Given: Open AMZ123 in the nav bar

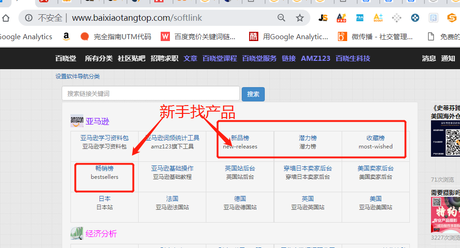Looking at the screenshot, I should pyautogui.click(x=316, y=59).
